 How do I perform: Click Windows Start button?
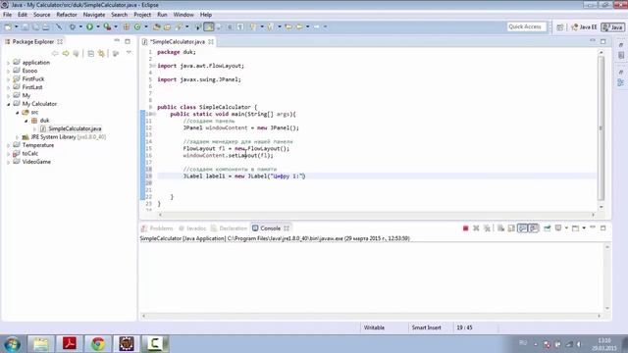pyautogui.click(x=12, y=344)
